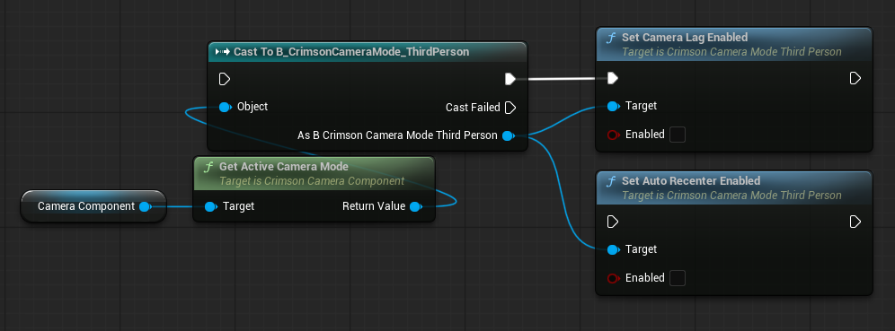Click the Camera Component variable output pin
Viewport: 895px width, 331px height.
click(x=145, y=206)
